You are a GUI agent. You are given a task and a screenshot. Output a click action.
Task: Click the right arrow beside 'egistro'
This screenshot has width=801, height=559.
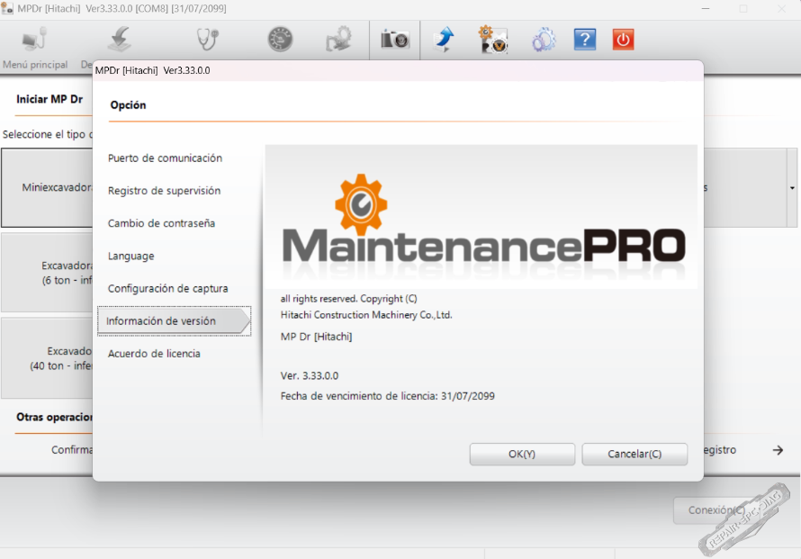[778, 450]
